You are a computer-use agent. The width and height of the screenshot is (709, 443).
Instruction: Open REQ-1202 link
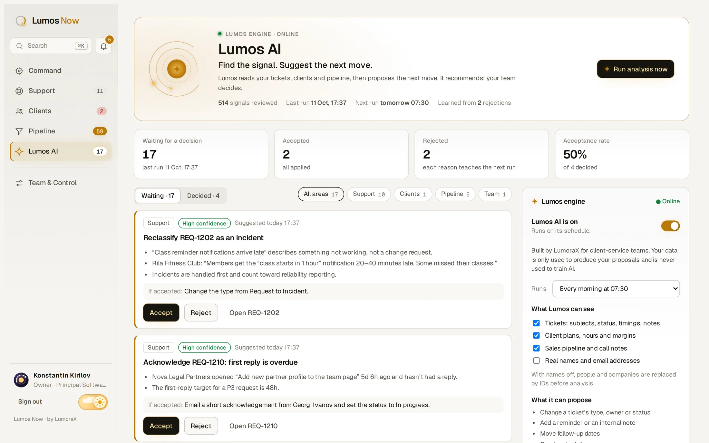(x=254, y=313)
